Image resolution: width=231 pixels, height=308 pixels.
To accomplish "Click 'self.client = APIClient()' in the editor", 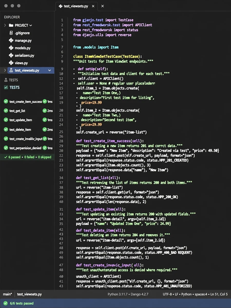I will point(101,79).
